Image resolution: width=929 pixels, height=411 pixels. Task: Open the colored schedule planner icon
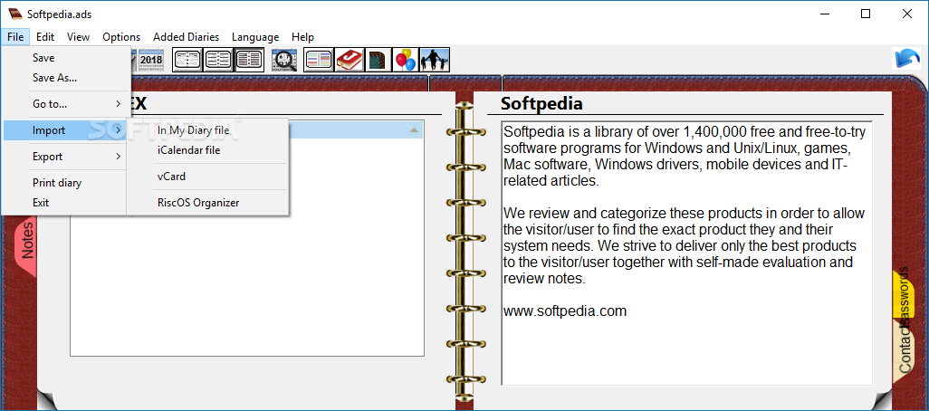319,60
